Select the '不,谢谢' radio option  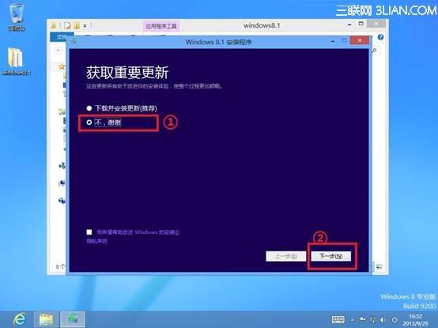(104, 123)
